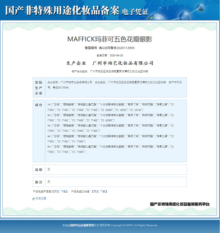Image resolution: width=220 pixels, height=233 pixels.
Task: Select the 成分 ingredients section label
Action: click(39, 105)
